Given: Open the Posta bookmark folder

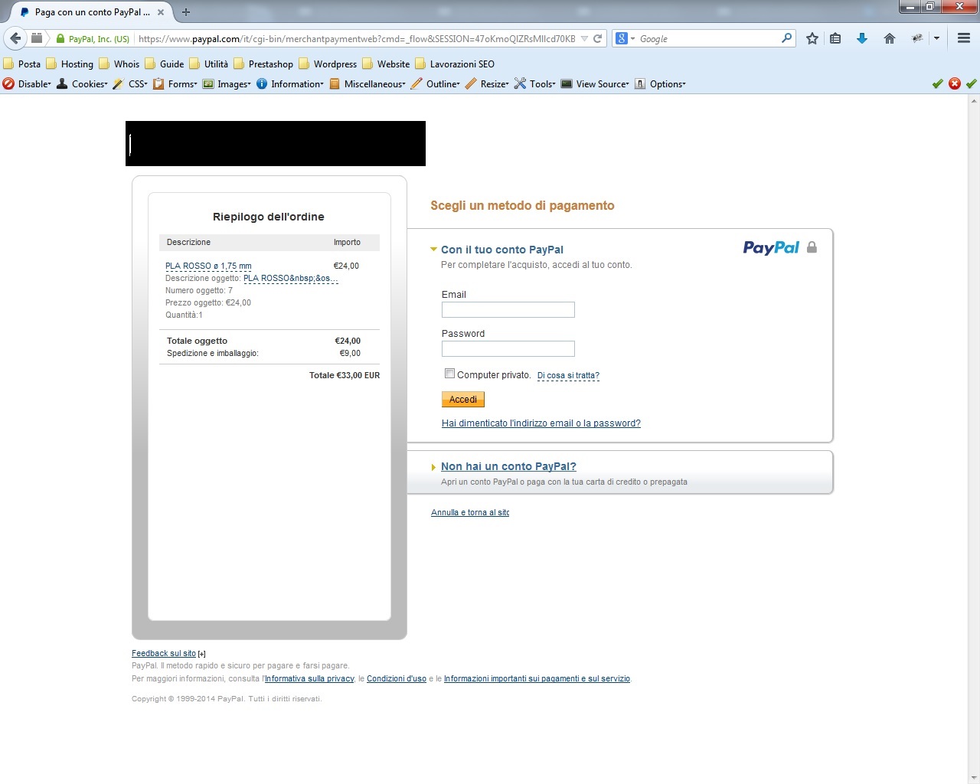Looking at the screenshot, I should click(22, 64).
